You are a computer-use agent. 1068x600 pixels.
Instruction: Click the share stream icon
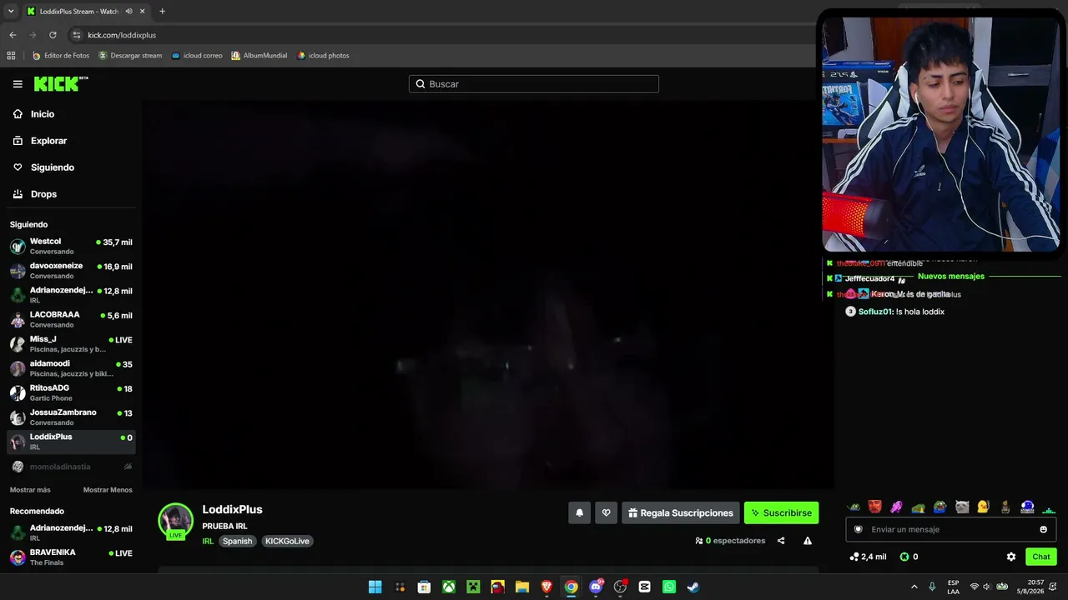pos(781,541)
